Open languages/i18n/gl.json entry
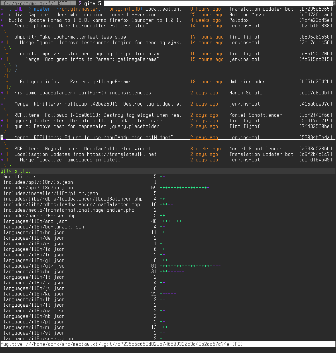This screenshot has width=336, height=353. pos(34,260)
